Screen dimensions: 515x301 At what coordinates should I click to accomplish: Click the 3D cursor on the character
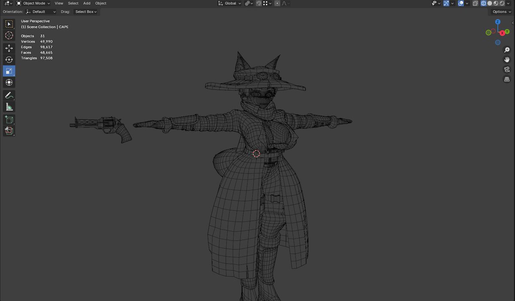click(256, 154)
